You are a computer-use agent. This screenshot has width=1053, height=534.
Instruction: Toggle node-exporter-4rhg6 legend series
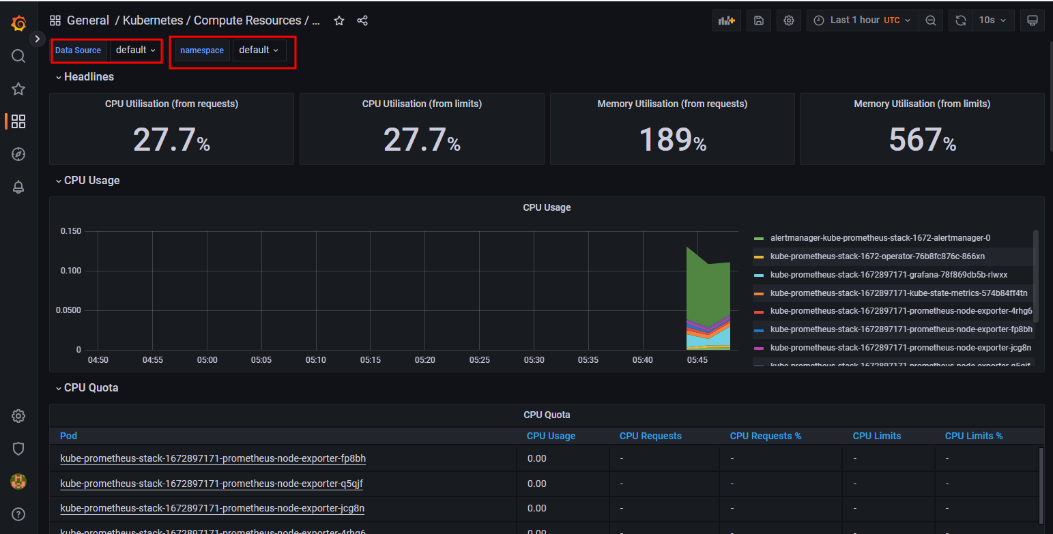901,311
